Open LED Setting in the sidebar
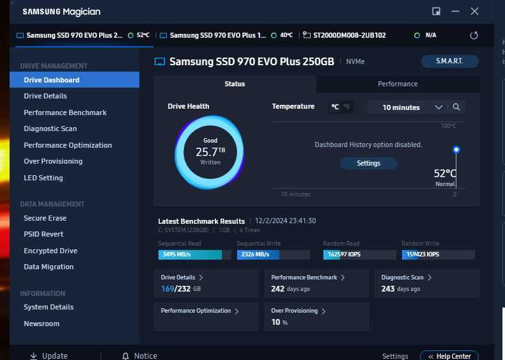This screenshot has width=505, height=360. tap(43, 178)
